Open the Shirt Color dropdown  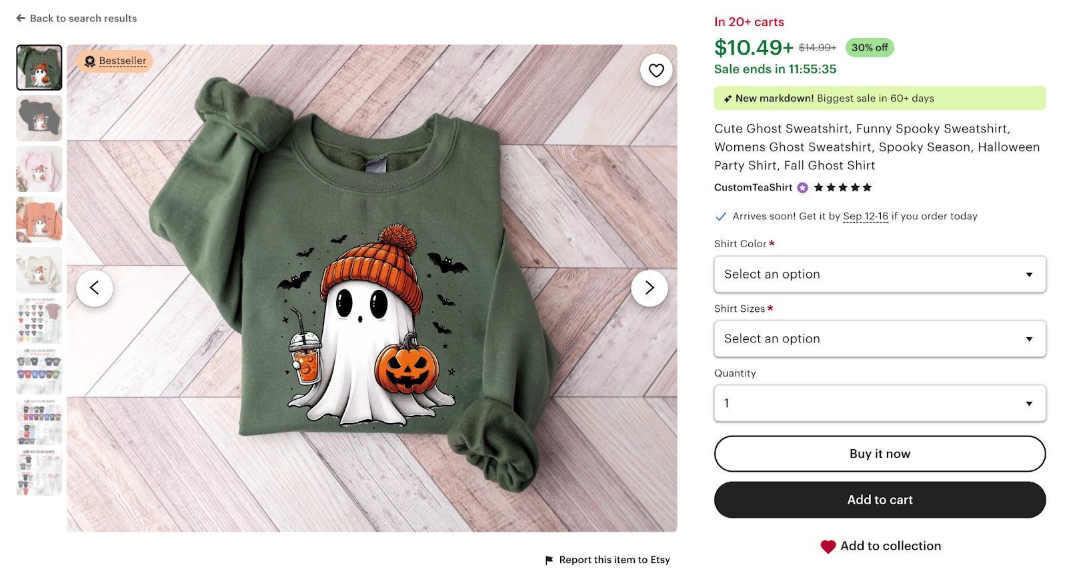pyautogui.click(x=880, y=274)
